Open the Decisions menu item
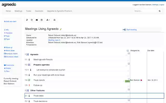 click(39, 11)
